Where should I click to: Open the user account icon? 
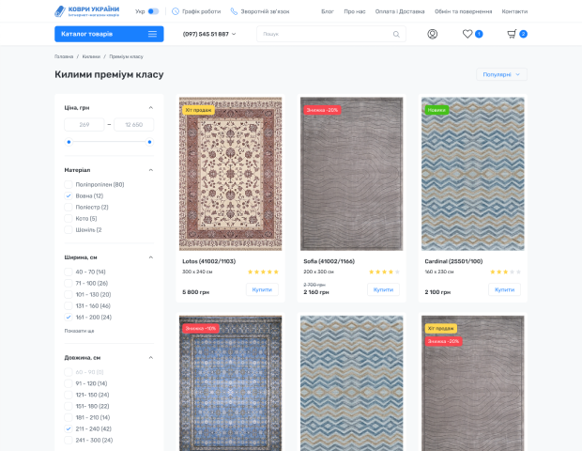[x=432, y=34]
